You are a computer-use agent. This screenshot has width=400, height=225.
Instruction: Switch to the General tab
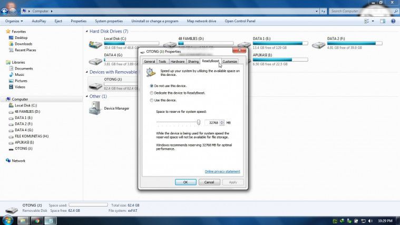pos(150,62)
